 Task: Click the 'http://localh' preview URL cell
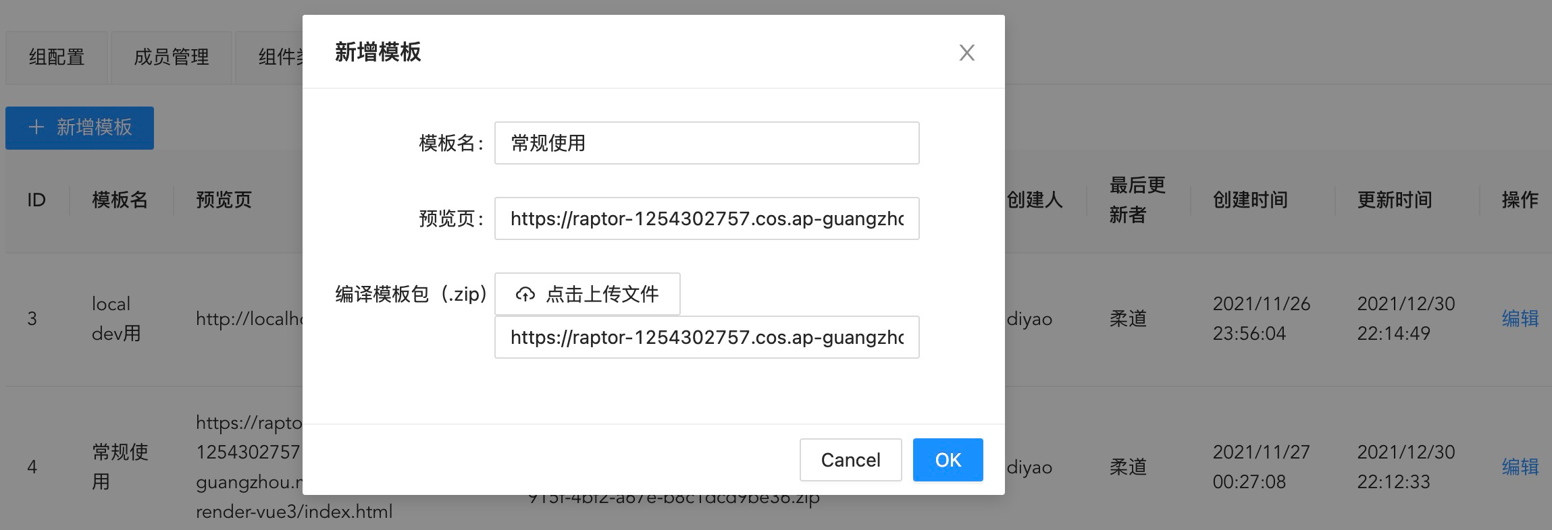click(x=249, y=318)
